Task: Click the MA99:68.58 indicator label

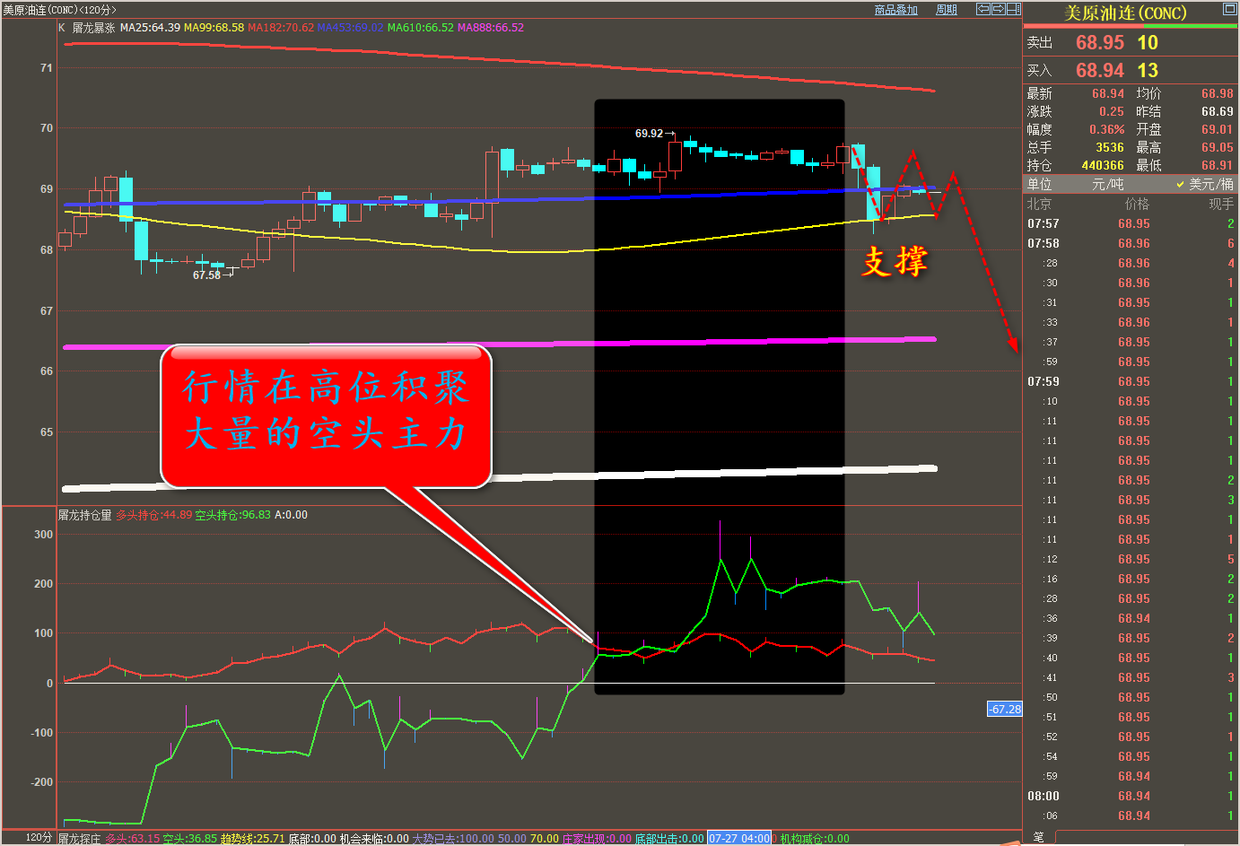Action: point(214,28)
